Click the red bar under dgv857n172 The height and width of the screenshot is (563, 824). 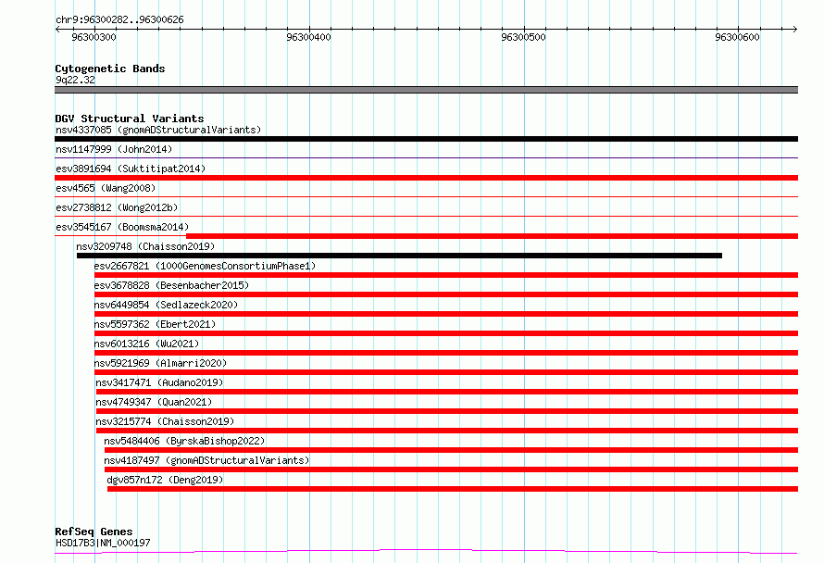click(x=453, y=489)
